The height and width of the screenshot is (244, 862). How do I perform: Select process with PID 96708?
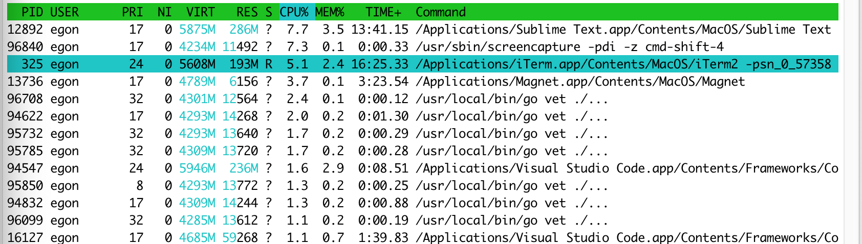pyautogui.click(x=25, y=99)
